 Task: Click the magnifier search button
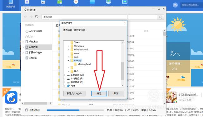[160, 17]
